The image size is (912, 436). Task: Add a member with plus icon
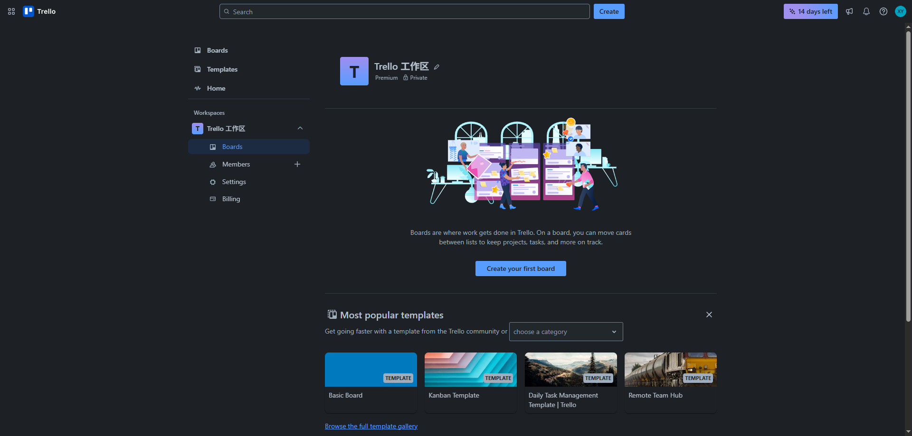297,164
